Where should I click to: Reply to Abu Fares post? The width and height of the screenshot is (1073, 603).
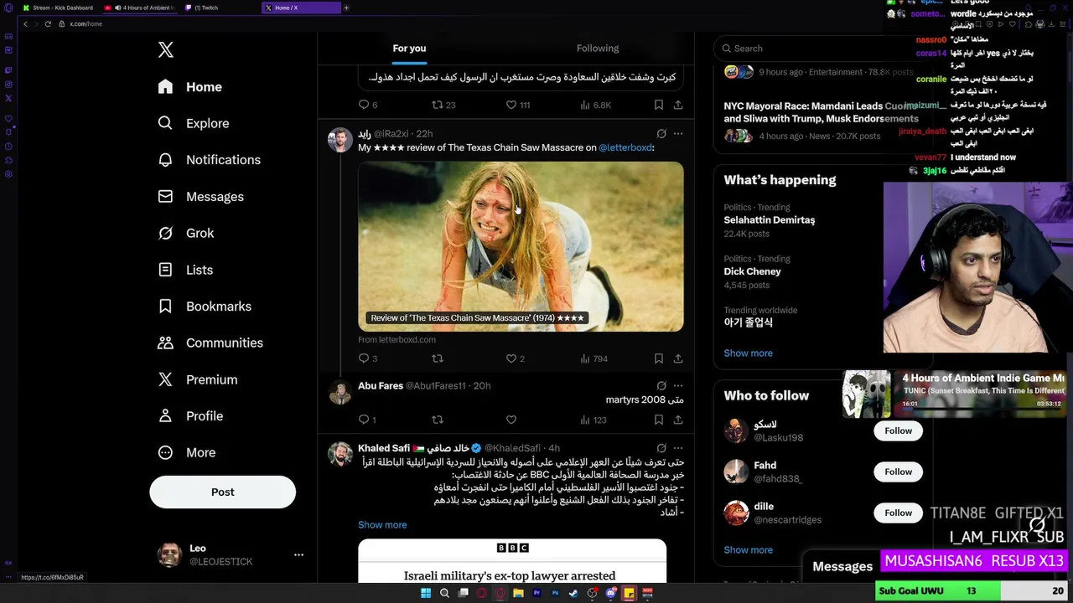click(x=367, y=420)
